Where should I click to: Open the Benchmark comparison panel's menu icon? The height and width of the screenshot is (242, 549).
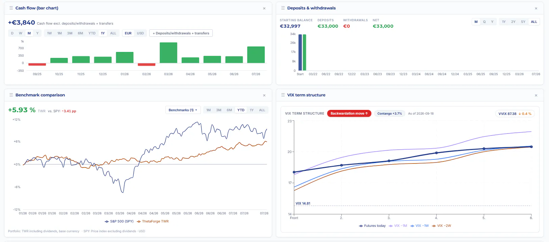click(x=11, y=95)
